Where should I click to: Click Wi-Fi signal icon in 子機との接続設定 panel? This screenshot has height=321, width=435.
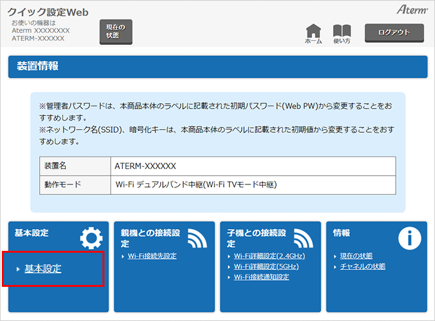(x=303, y=238)
